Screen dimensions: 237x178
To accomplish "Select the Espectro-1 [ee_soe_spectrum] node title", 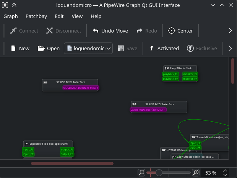I will (49, 144).
